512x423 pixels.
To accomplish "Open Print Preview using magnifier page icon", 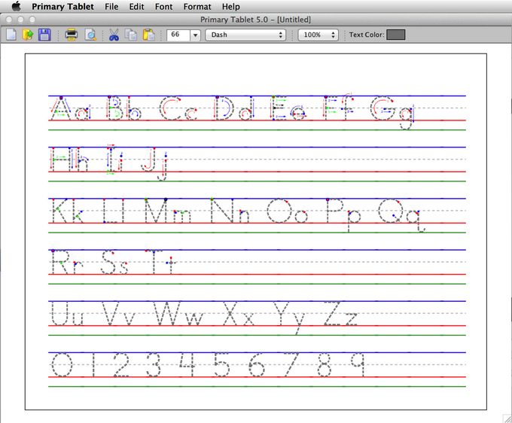I will coord(90,35).
